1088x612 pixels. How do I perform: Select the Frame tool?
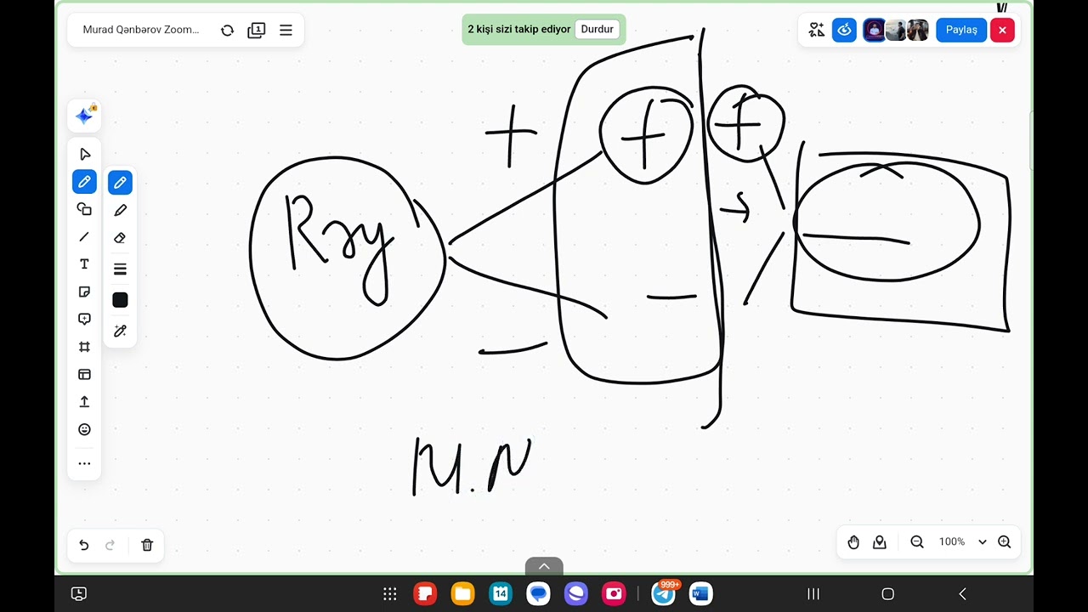[x=84, y=347]
